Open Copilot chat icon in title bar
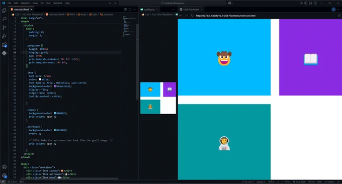Screen dimensions: 342x184 click(x=229, y=3)
